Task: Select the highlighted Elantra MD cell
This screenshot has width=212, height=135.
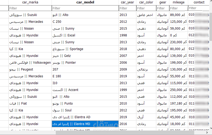Action: (85, 124)
